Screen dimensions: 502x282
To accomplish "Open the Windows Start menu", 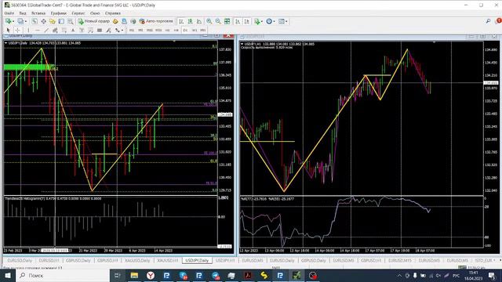I will coord(8,275).
